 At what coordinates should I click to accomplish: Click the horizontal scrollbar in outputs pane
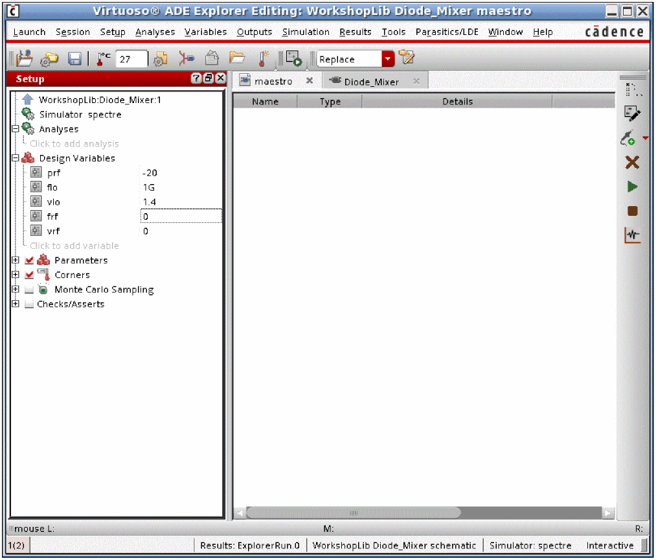point(353,513)
